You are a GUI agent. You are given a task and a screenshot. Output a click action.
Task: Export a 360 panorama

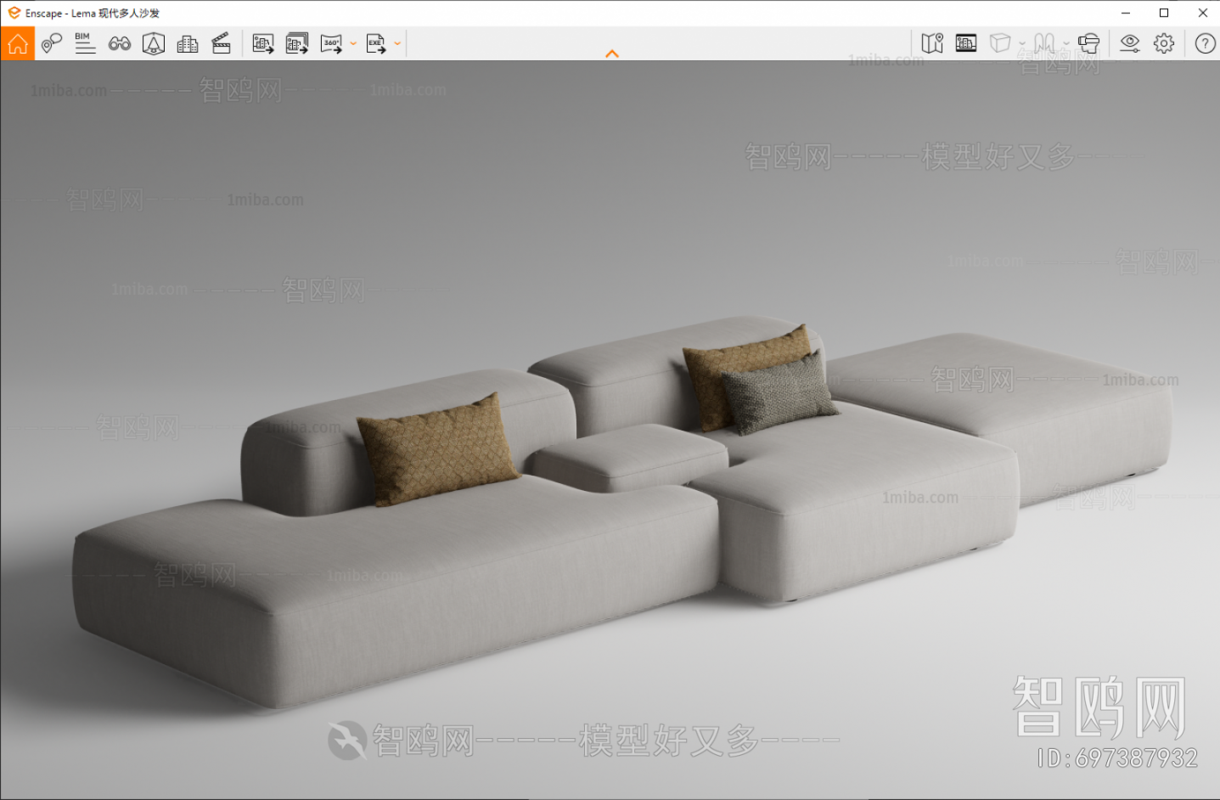pos(331,43)
